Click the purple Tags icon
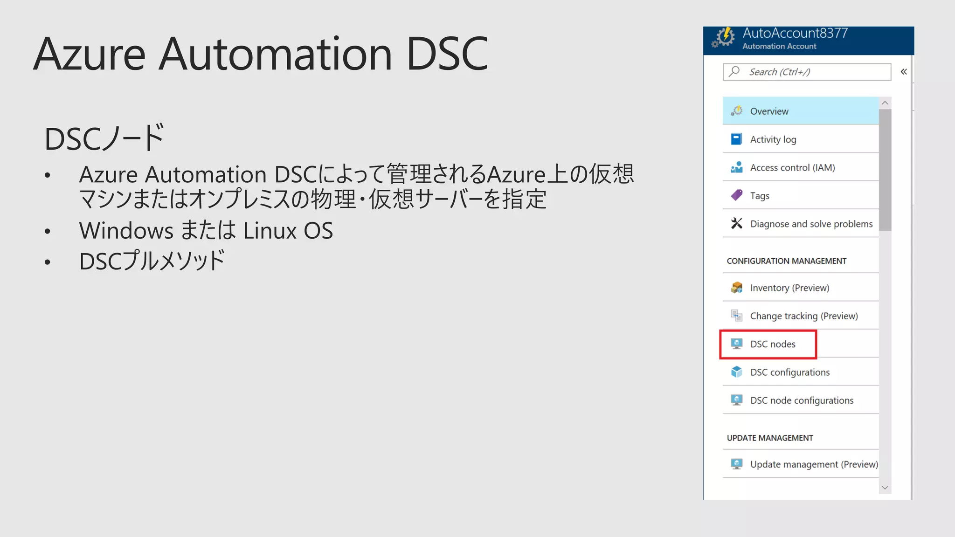955x537 pixels. coord(736,195)
